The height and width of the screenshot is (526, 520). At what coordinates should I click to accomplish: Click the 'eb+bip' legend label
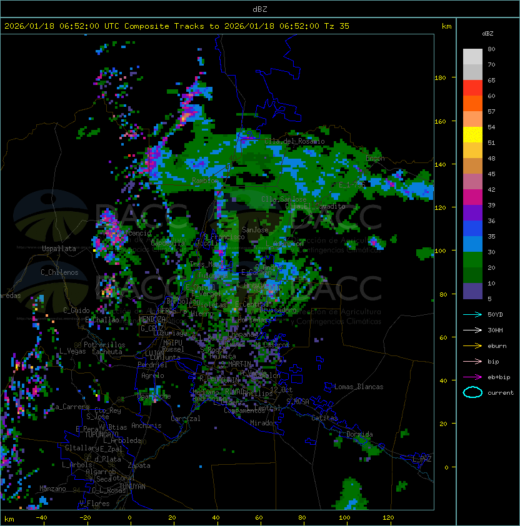[x=499, y=377]
